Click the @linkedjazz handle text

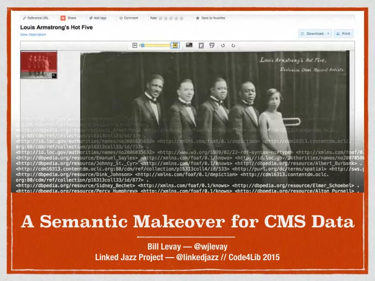tap(197, 257)
